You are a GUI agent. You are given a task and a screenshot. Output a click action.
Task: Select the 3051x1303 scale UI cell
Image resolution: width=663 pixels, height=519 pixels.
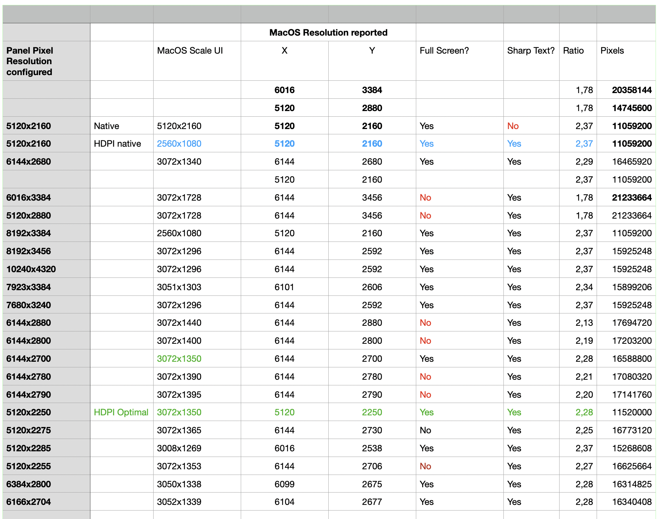[179, 287]
